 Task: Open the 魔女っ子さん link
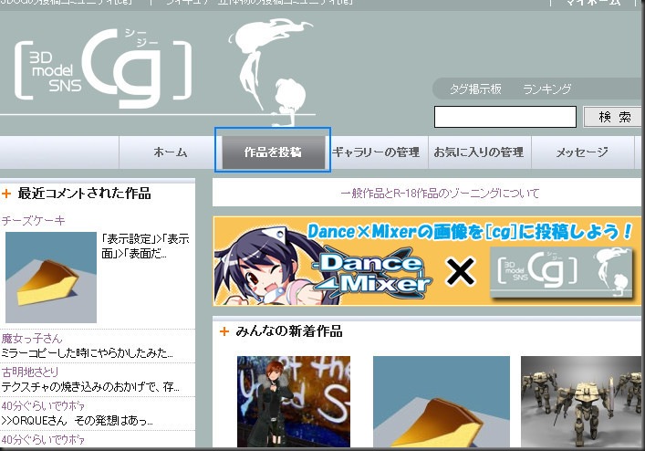[32, 339]
